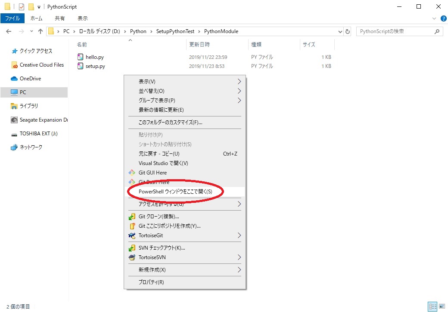The image size is (448, 312).
Task: Choose SVN チェックアウト(K)...
Action: point(185,248)
